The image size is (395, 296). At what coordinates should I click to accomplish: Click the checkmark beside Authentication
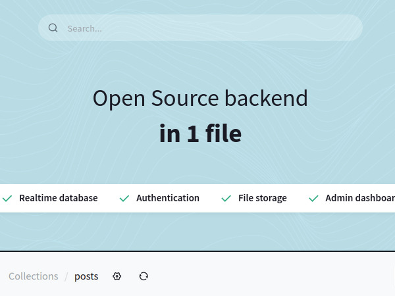point(124,198)
